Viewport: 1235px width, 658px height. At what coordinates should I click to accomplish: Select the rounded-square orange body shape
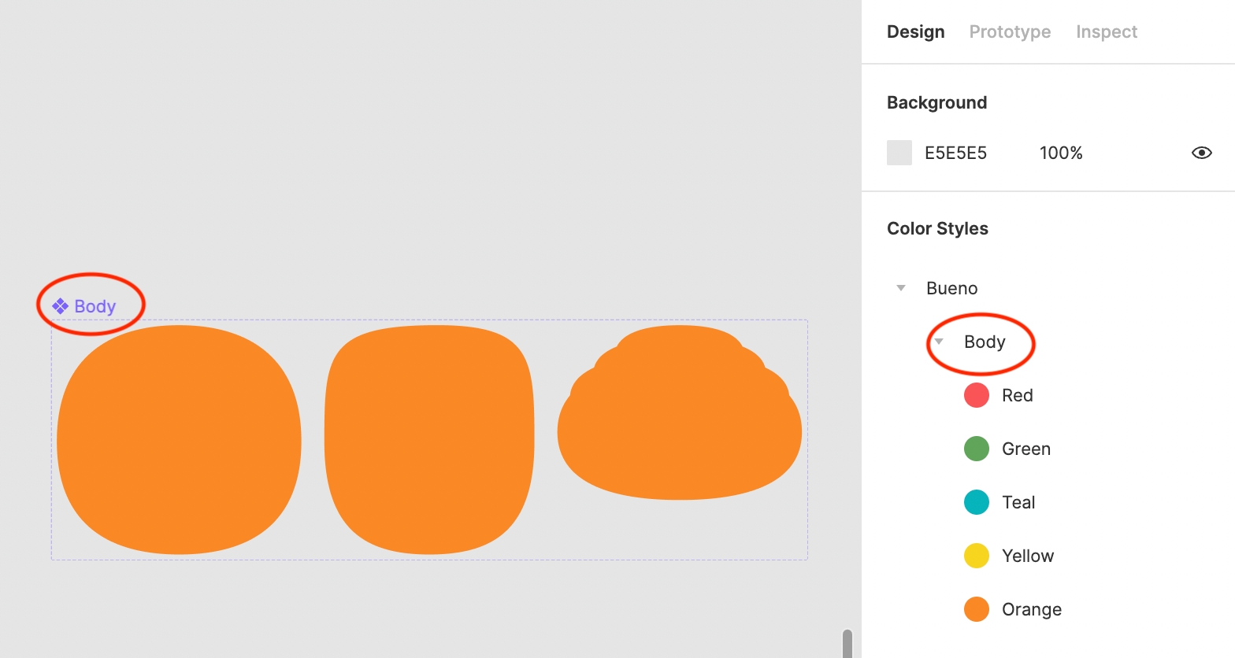[429, 440]
